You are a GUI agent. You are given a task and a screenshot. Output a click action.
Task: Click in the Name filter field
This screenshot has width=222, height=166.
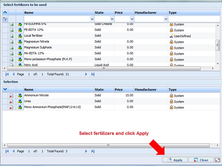[x=57, y=19]
